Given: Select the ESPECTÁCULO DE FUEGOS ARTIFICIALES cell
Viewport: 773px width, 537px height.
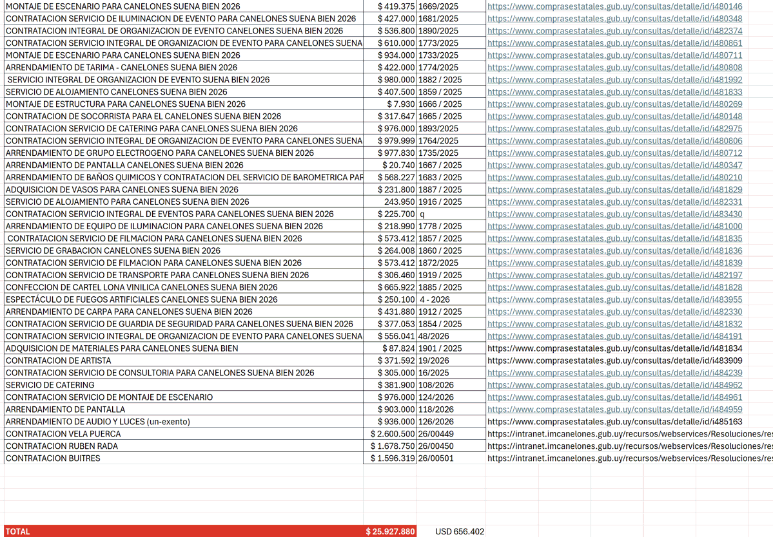Looking at the screenshot, I should point(183,300).
